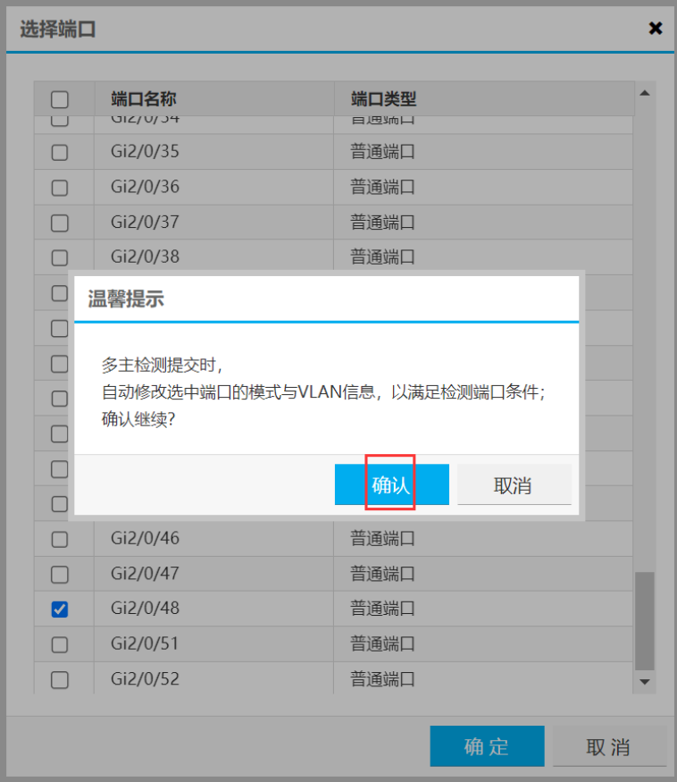Click the 确认 button in the prompt
Image resolution: width=677 pixels, height=782 pixels.
pos(391,484)
